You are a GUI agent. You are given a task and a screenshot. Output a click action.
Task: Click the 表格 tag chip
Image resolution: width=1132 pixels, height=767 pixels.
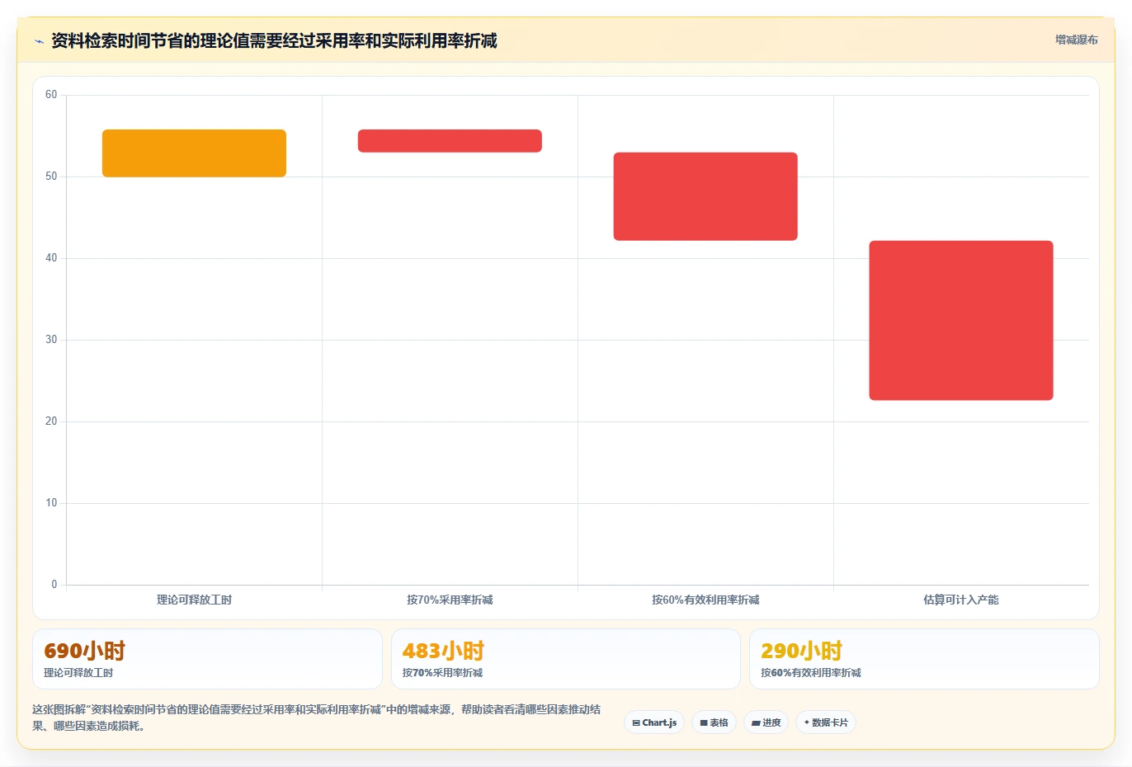714,722
